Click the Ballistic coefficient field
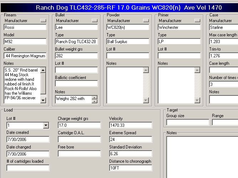Image resolution: width=238 pixels, height=178 pixels. click(76, 83)
